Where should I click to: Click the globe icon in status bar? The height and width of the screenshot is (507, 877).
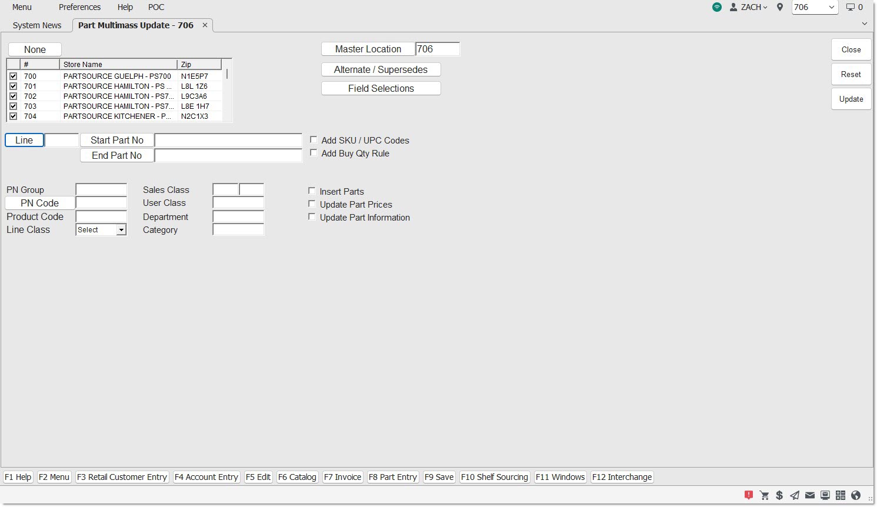pyautogui.click(x=856, y=495)
